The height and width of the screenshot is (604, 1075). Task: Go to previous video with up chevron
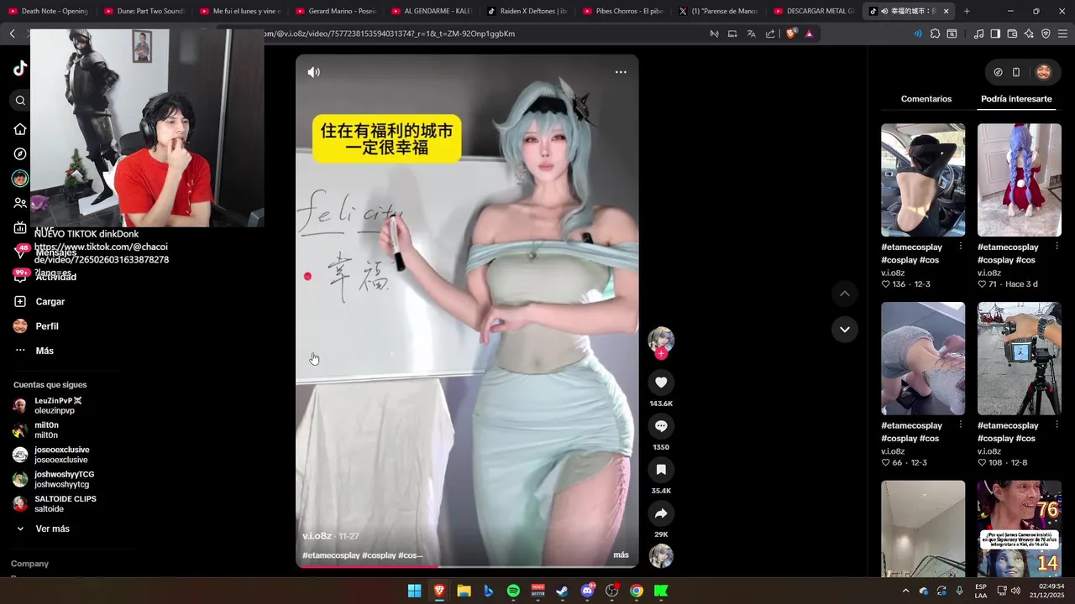pyautogui.click(x=844, y=294)
